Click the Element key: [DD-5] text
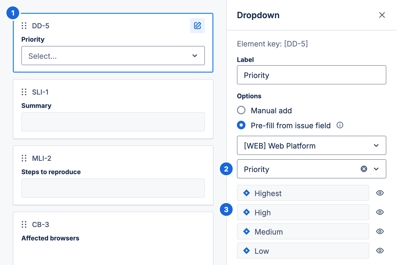 [272, 44]
